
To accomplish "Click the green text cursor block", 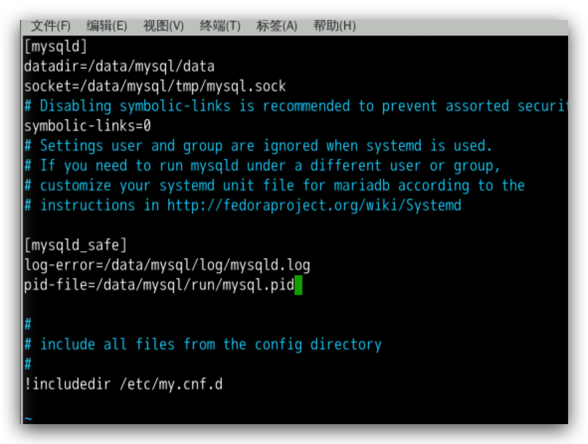I will [x=298, y=286].
